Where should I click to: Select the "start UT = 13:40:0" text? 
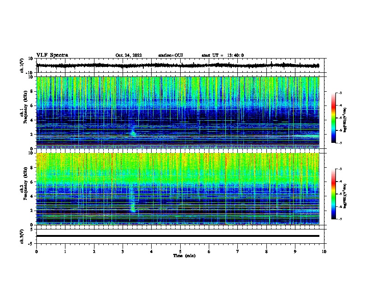point(223,55)
